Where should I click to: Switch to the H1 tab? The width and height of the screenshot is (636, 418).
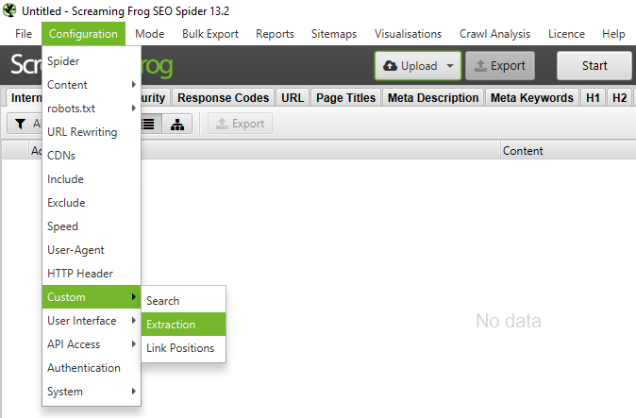593,98
